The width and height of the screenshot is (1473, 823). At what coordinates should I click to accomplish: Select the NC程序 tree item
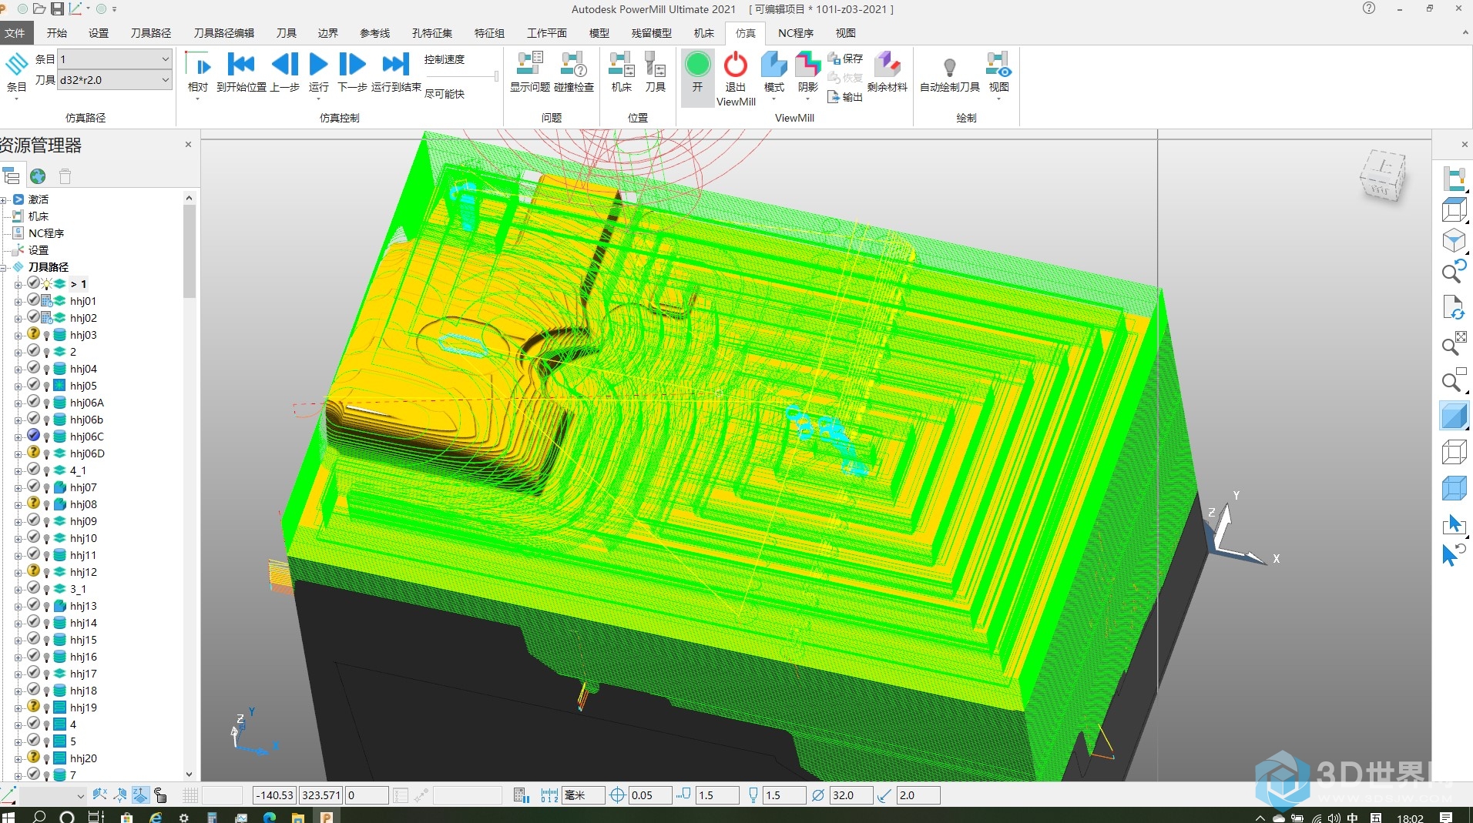click(46, 233)
